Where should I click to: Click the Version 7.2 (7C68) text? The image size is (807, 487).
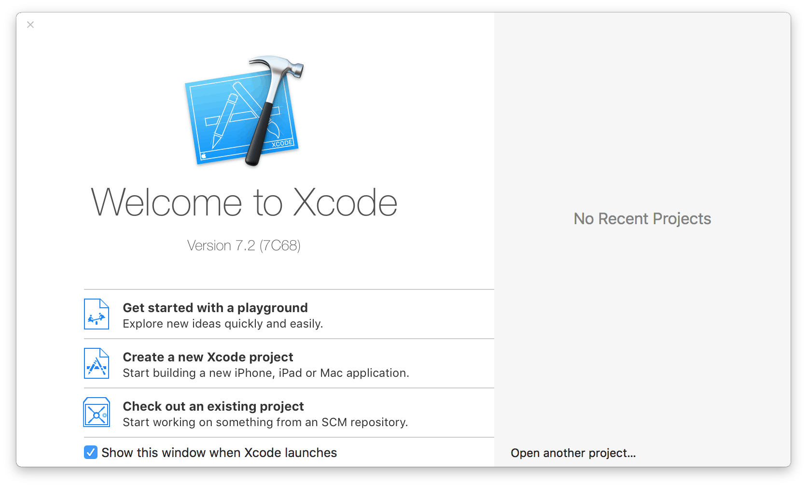tap(244, 245)
